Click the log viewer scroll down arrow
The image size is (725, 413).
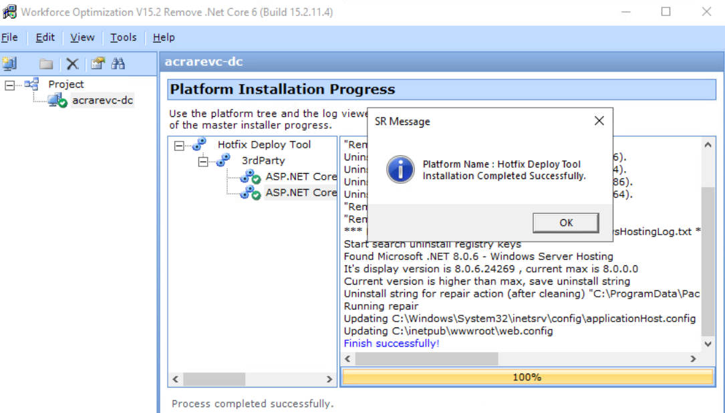coord(708,343)
